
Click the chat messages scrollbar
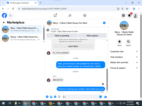pyautogui.click(x=107, y=79)
